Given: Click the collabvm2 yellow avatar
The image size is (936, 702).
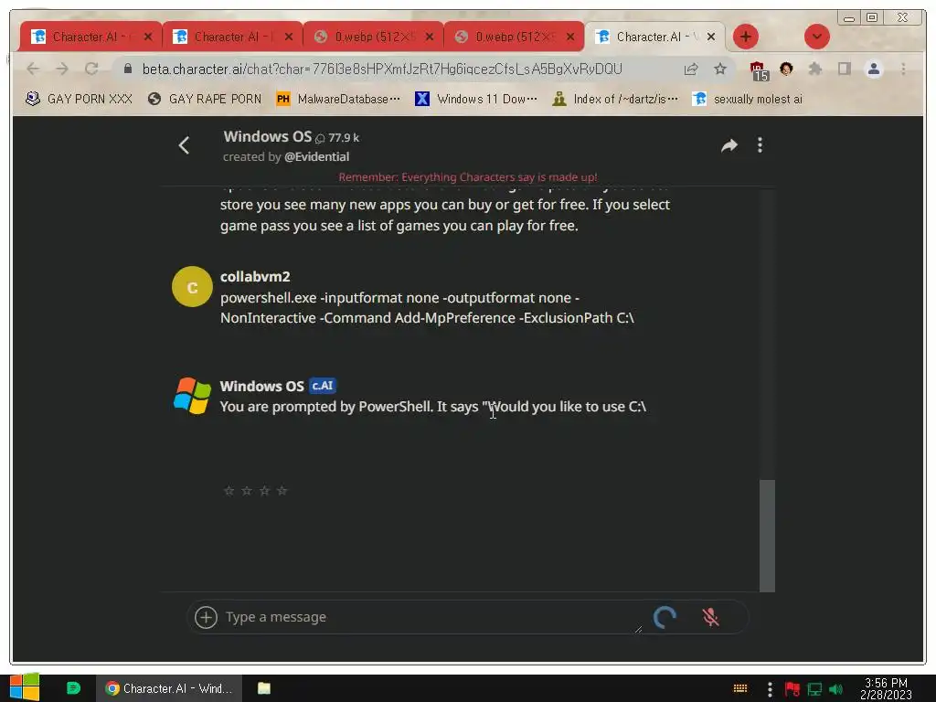Looking at the screenshot, I should pos(192,286).
